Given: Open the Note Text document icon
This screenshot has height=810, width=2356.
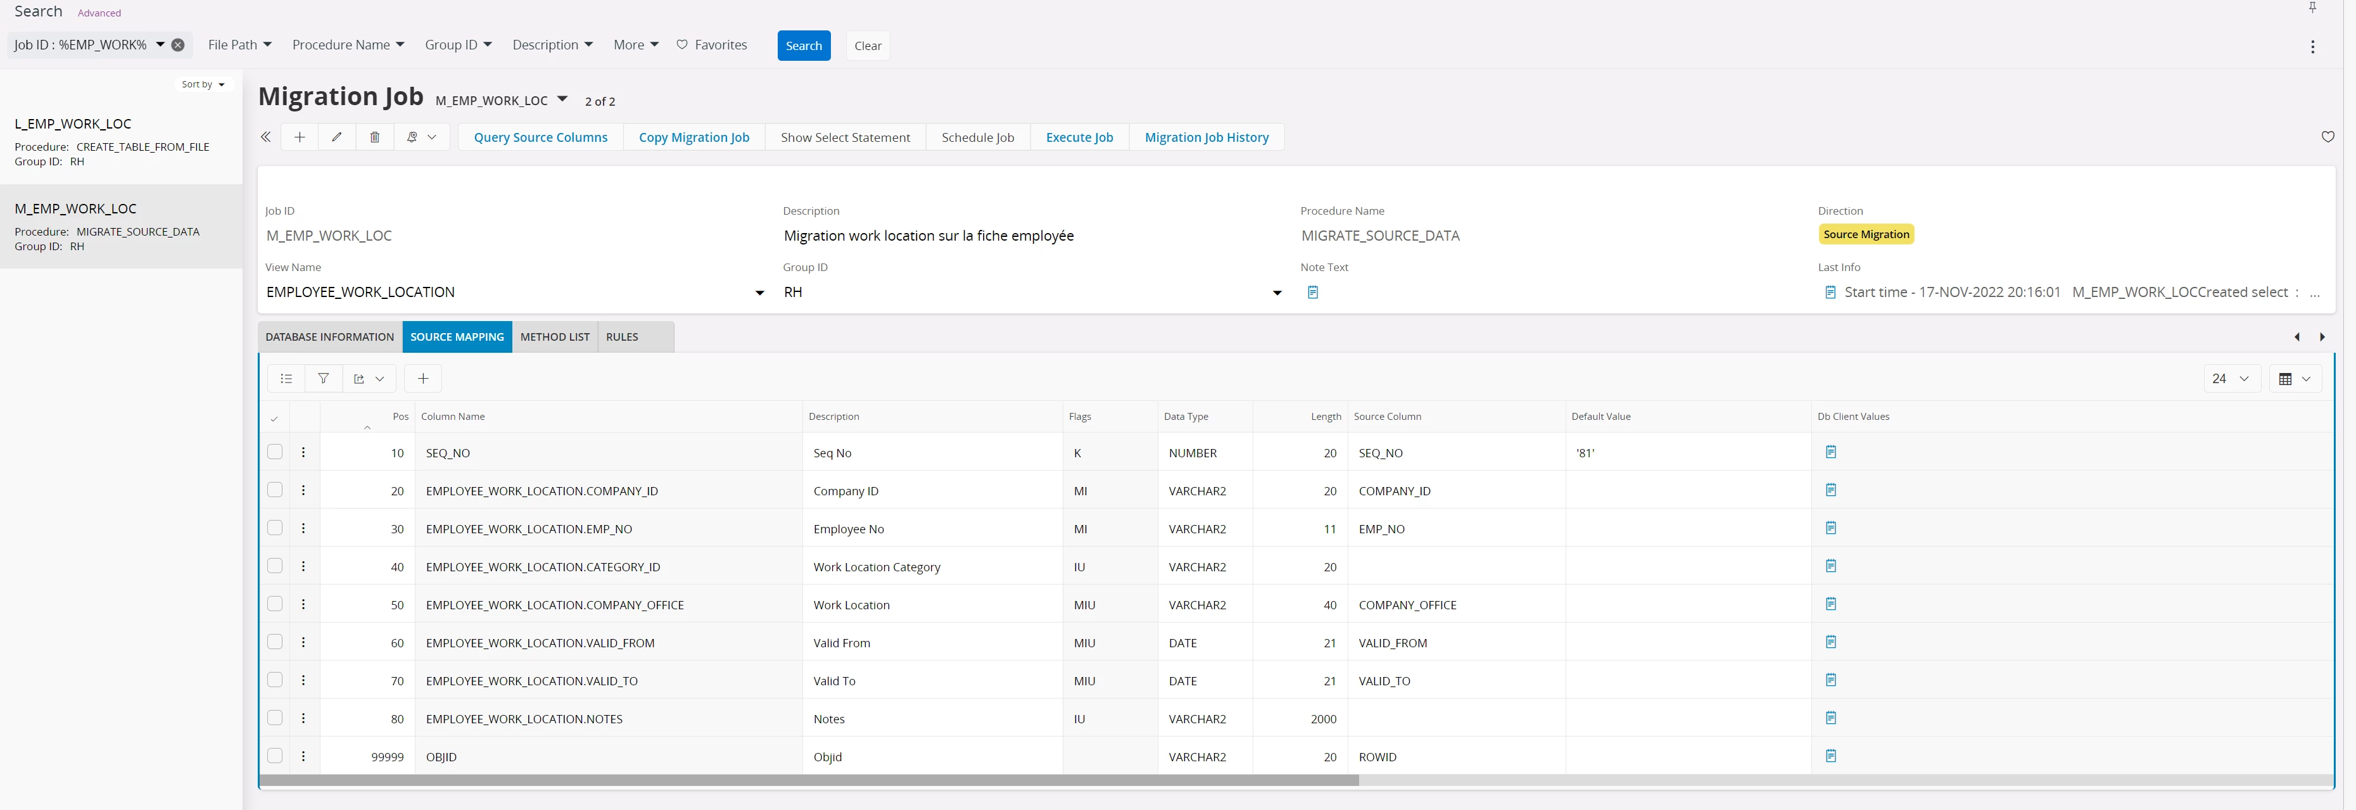Looking at the screenshot, I should [x=1312, y=293].
